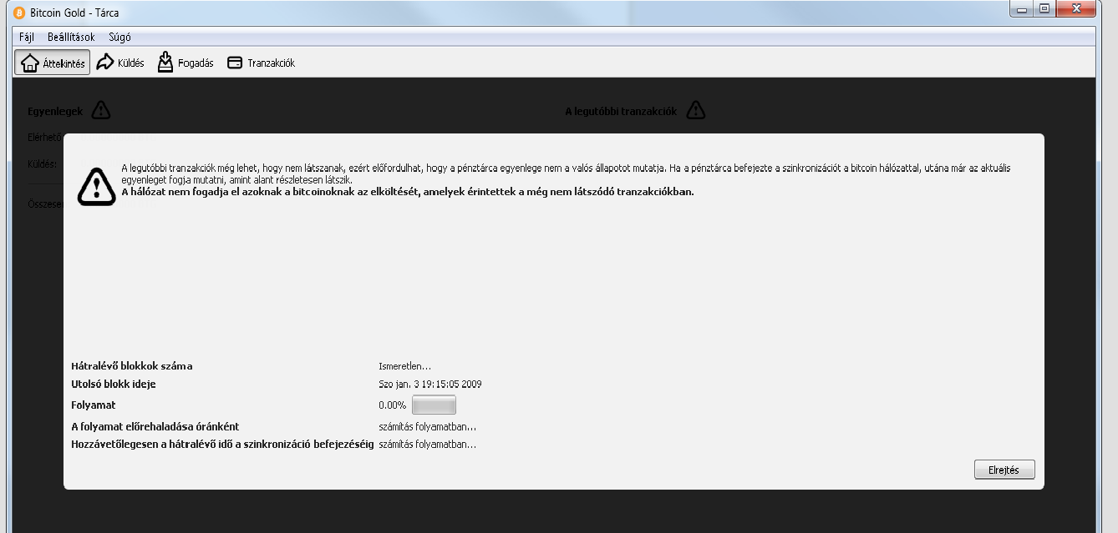Click 'A folyamat előrehaladása óránként' label

(x=155, y=426)
